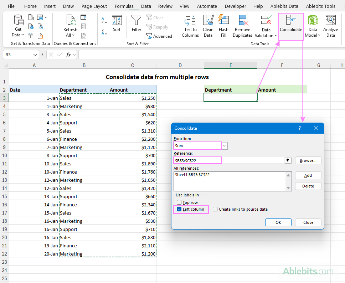Click the Browse button in Consolidate

pos(308,160)
